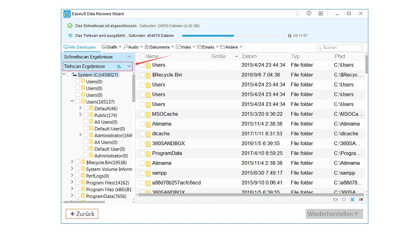Screen dimensions: 415x233
Task: Open the title bar dropdown menu icon
Action: click(321, 14)
